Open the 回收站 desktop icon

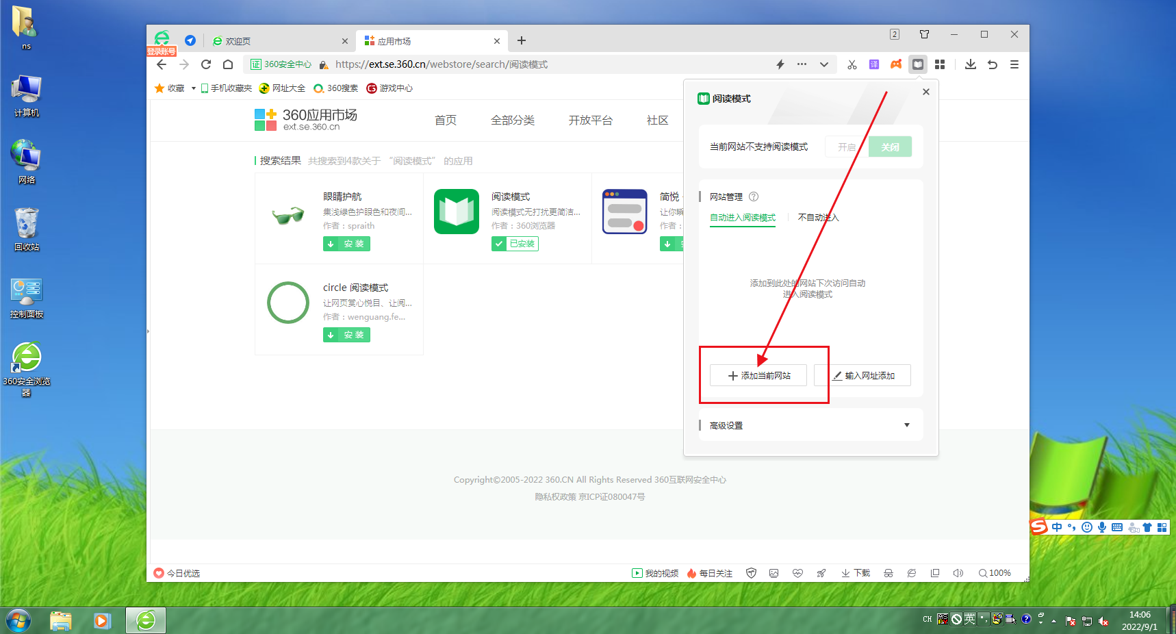[27, 229]
